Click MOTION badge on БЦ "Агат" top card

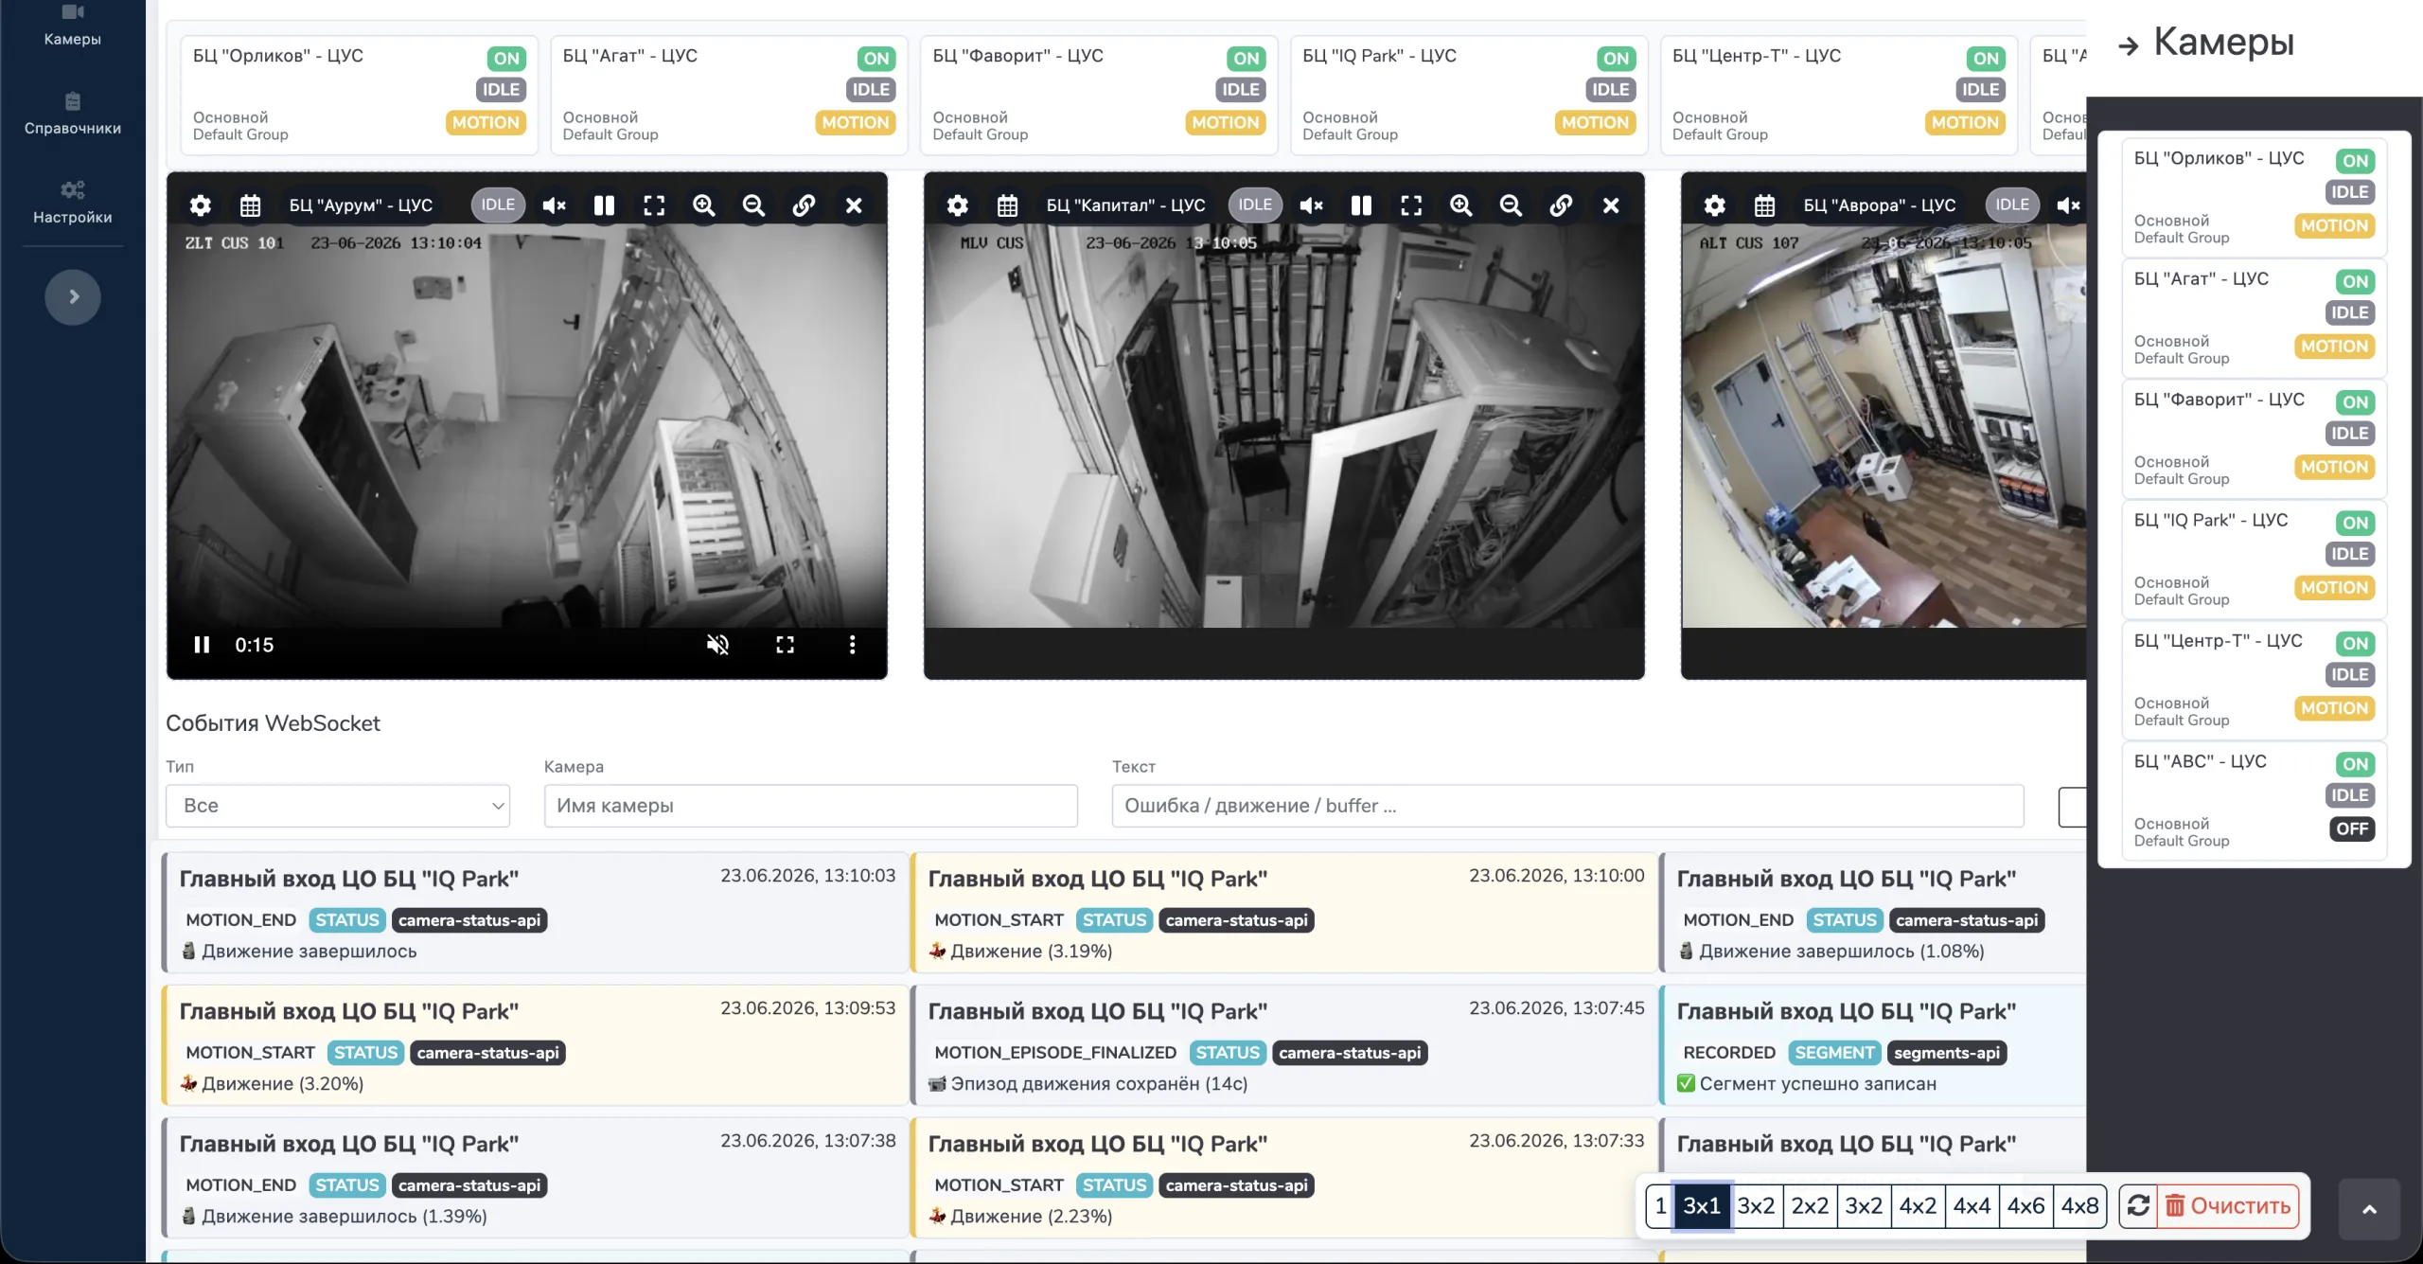click(856, 122)
